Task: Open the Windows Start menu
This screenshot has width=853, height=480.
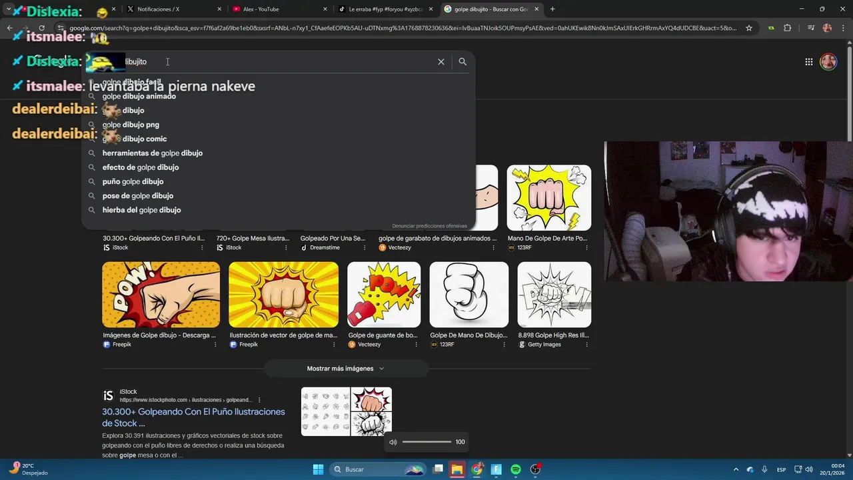Action: 318,469
